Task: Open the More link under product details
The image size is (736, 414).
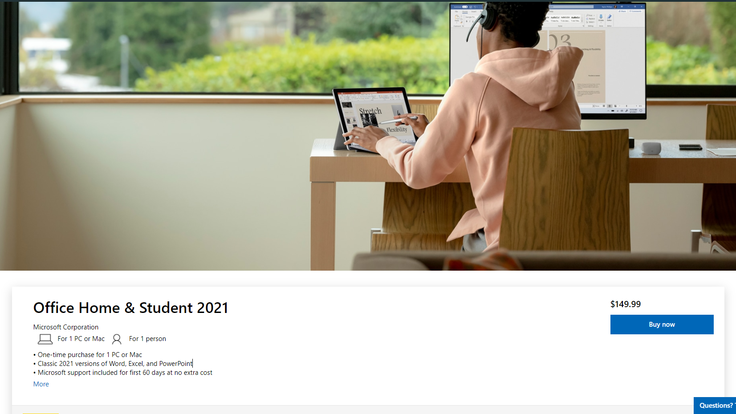Action: (41, 384)
